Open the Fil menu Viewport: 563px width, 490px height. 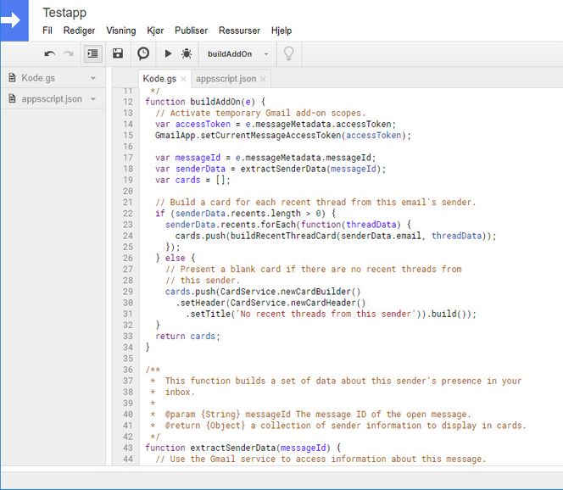47,31
